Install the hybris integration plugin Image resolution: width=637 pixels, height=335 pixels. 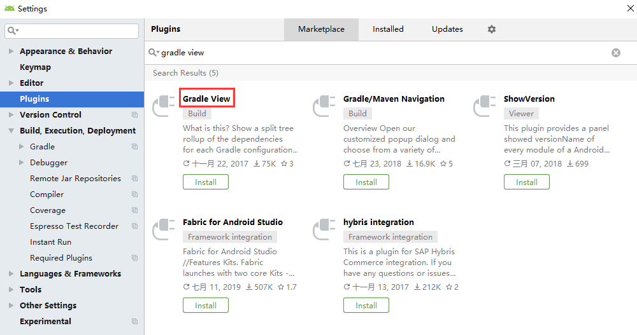click(366, 306)
